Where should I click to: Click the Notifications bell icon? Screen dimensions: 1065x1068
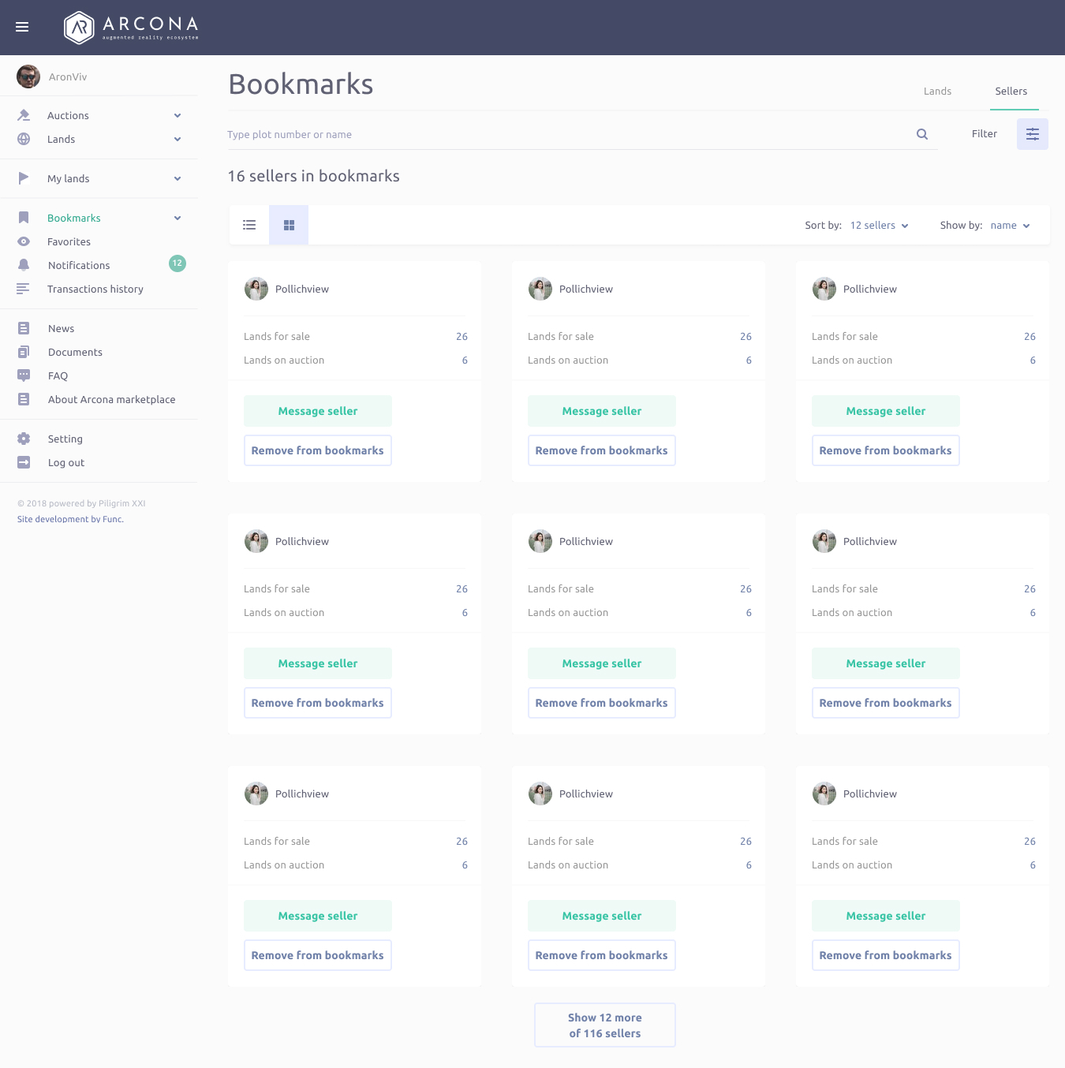[24, 265]
